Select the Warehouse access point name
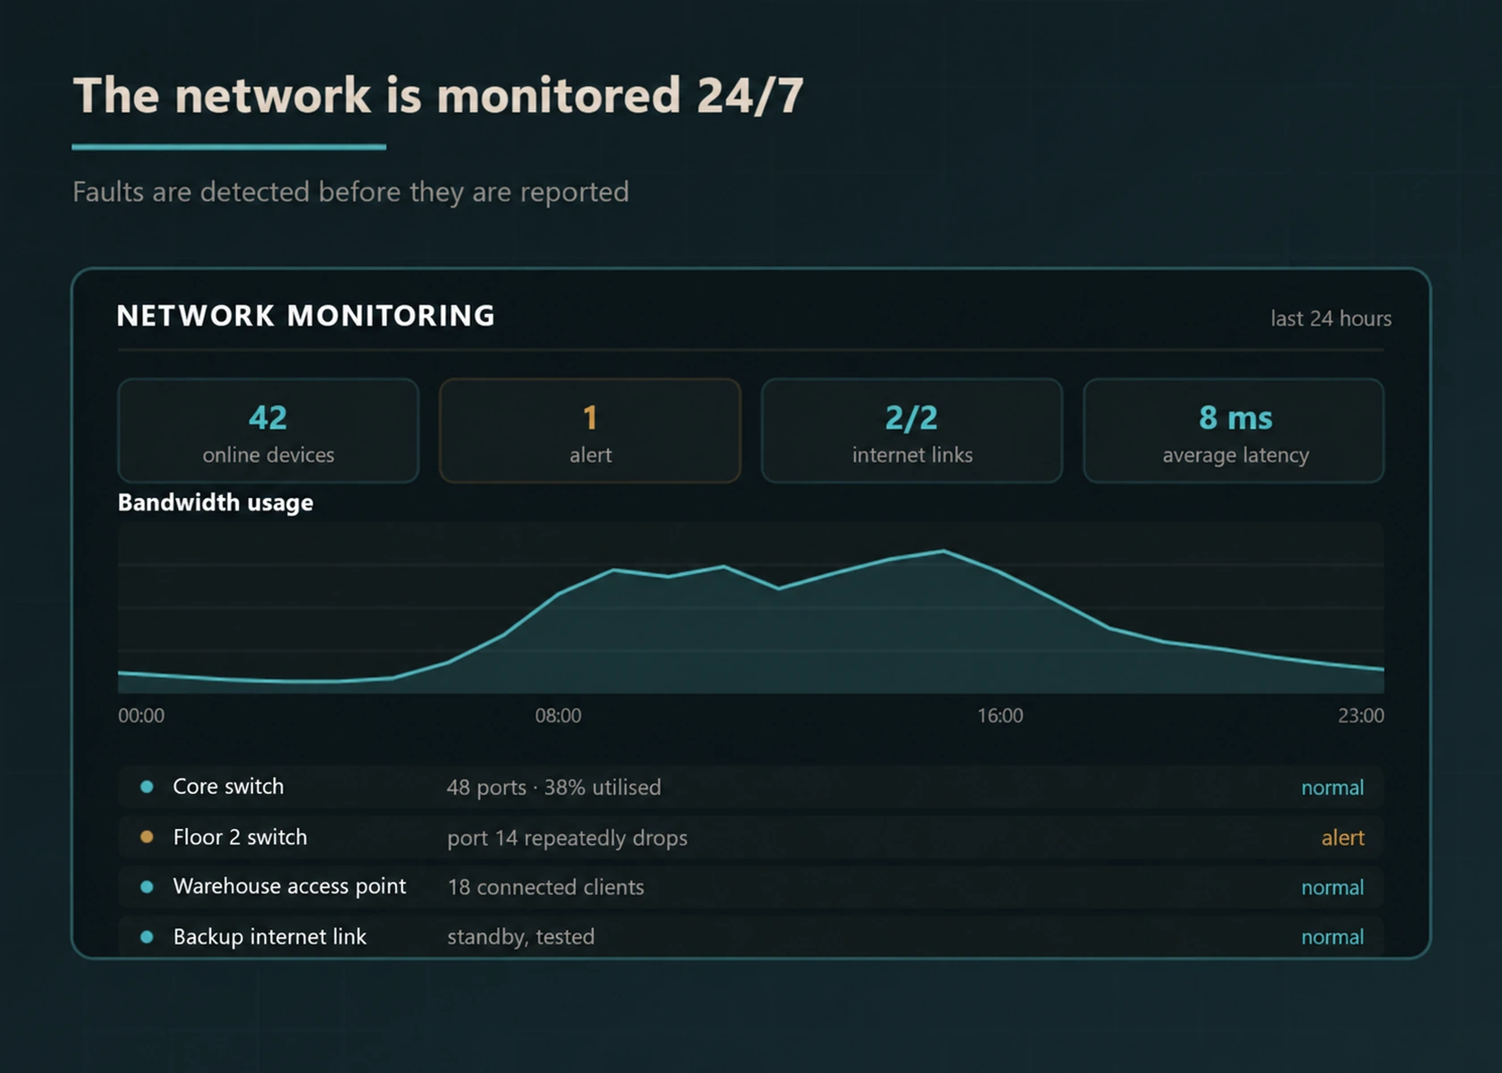This screenshot has height=1073, width=1502. coord(290,887)
